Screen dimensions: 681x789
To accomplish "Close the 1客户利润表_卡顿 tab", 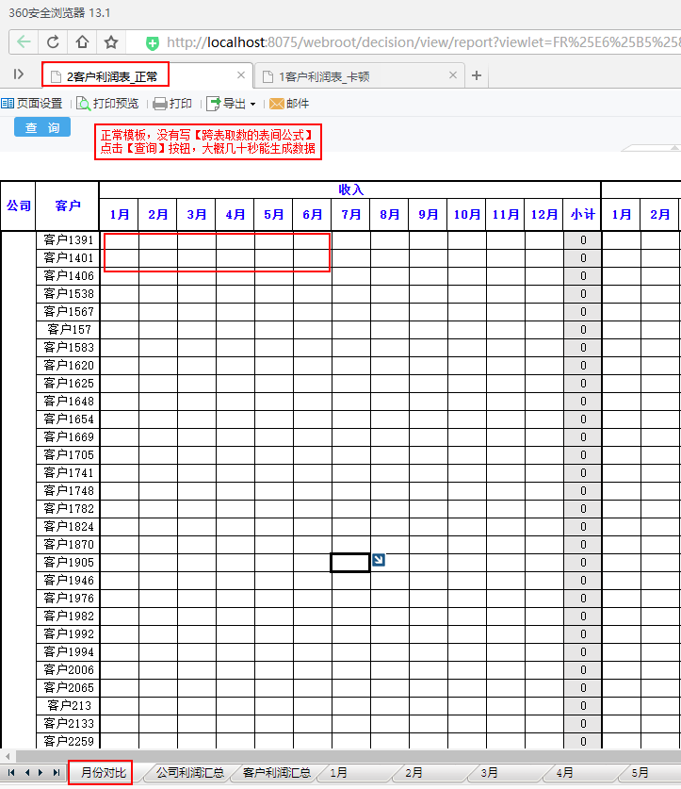I will 453,75.
